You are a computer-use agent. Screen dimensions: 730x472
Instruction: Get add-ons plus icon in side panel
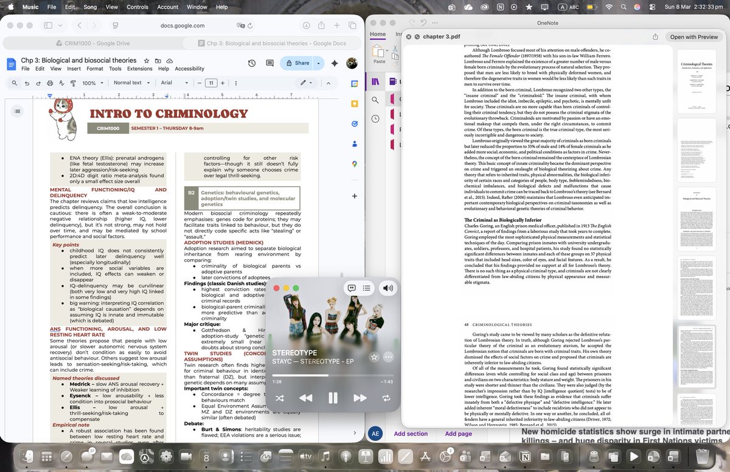354,196
